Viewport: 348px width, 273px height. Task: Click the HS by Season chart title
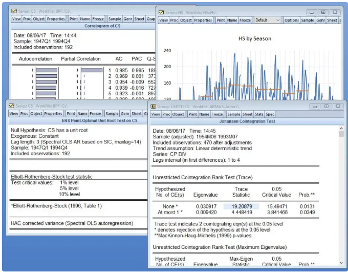(x=255, y=38)
